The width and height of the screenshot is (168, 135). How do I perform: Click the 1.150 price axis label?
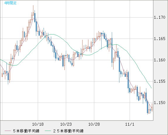pyautogui.click(x=160, y=103)
